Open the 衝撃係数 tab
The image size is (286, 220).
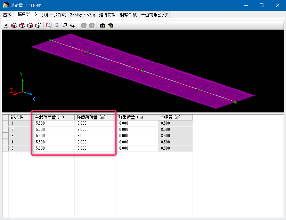(129, 15)
